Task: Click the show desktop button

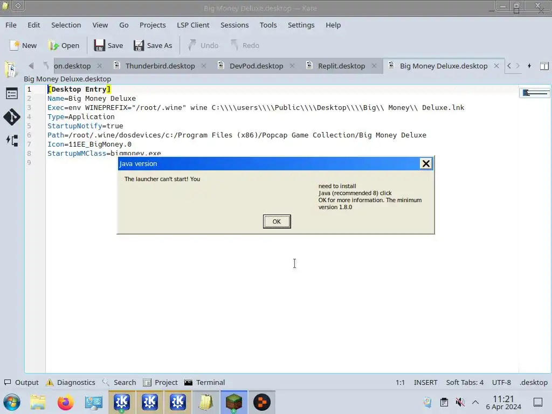Action: point(538,402)
